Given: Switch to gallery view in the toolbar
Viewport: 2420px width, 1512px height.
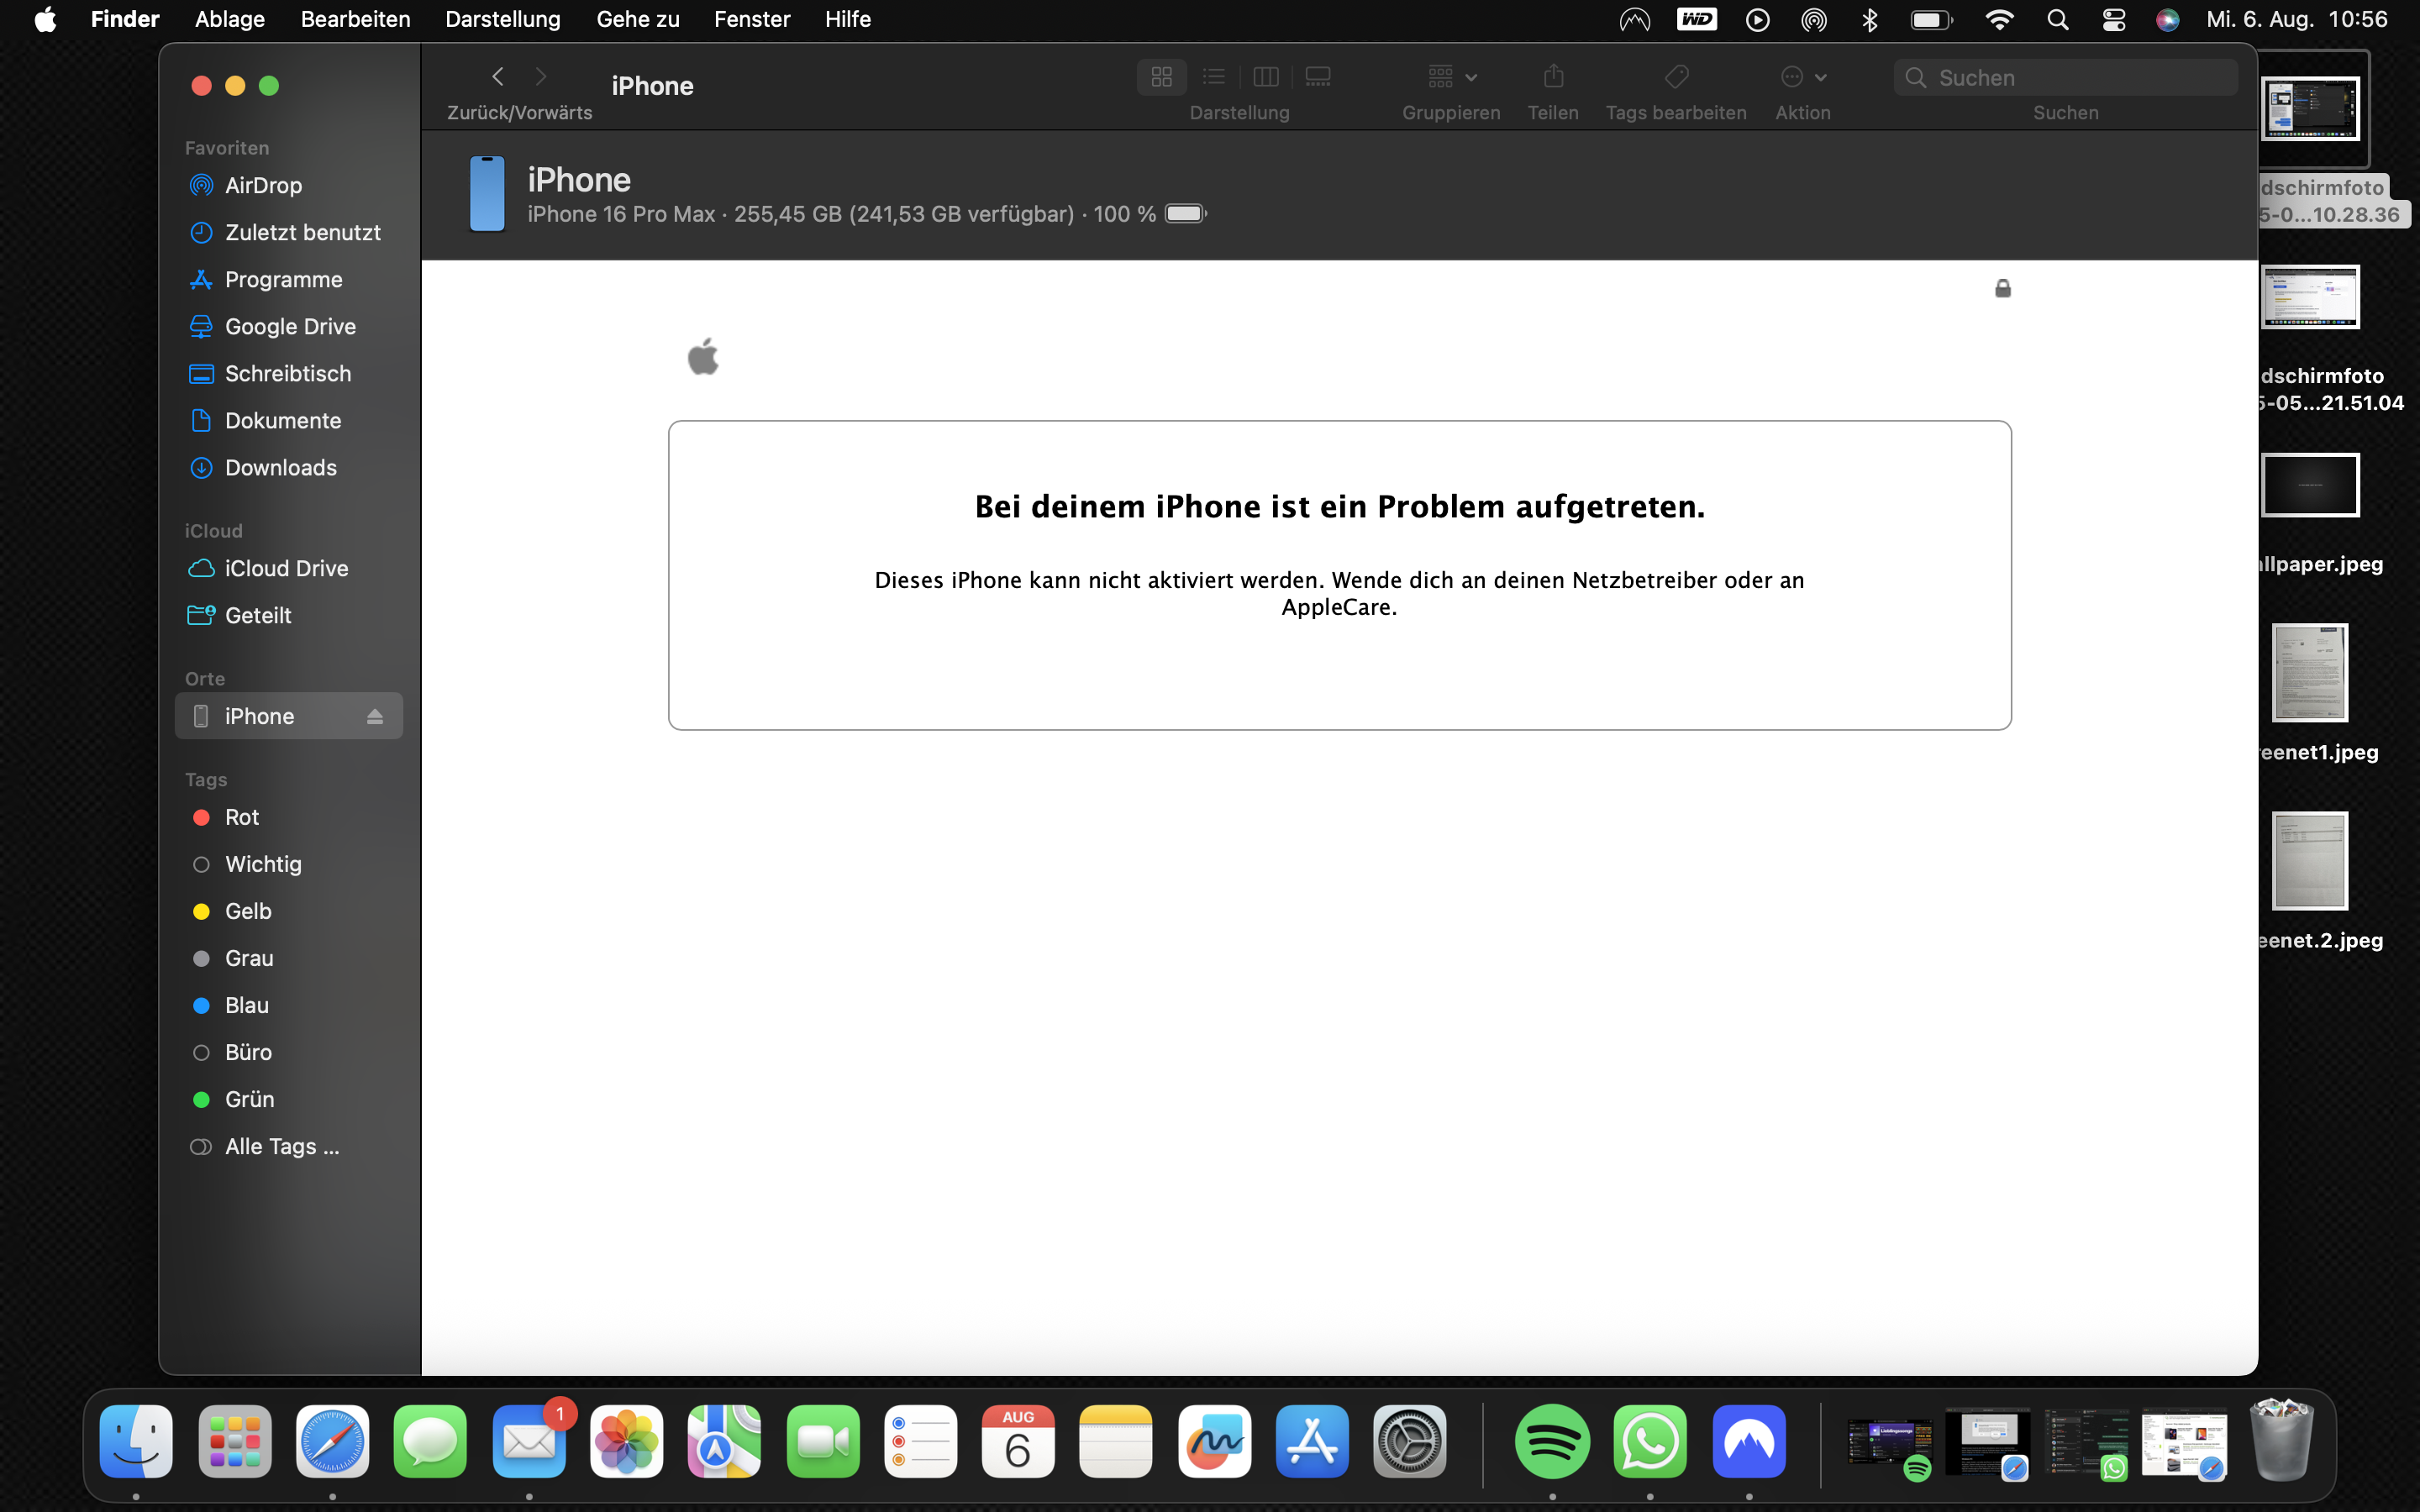Looking at the screenshot, I should tap(1318, 77).
